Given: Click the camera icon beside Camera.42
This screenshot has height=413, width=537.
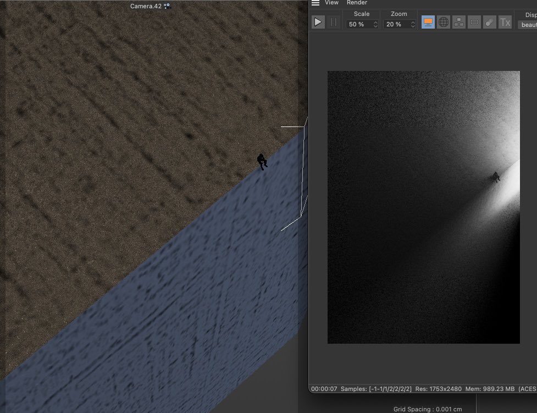Looking at the screenshot, I should tap(167, 6).
